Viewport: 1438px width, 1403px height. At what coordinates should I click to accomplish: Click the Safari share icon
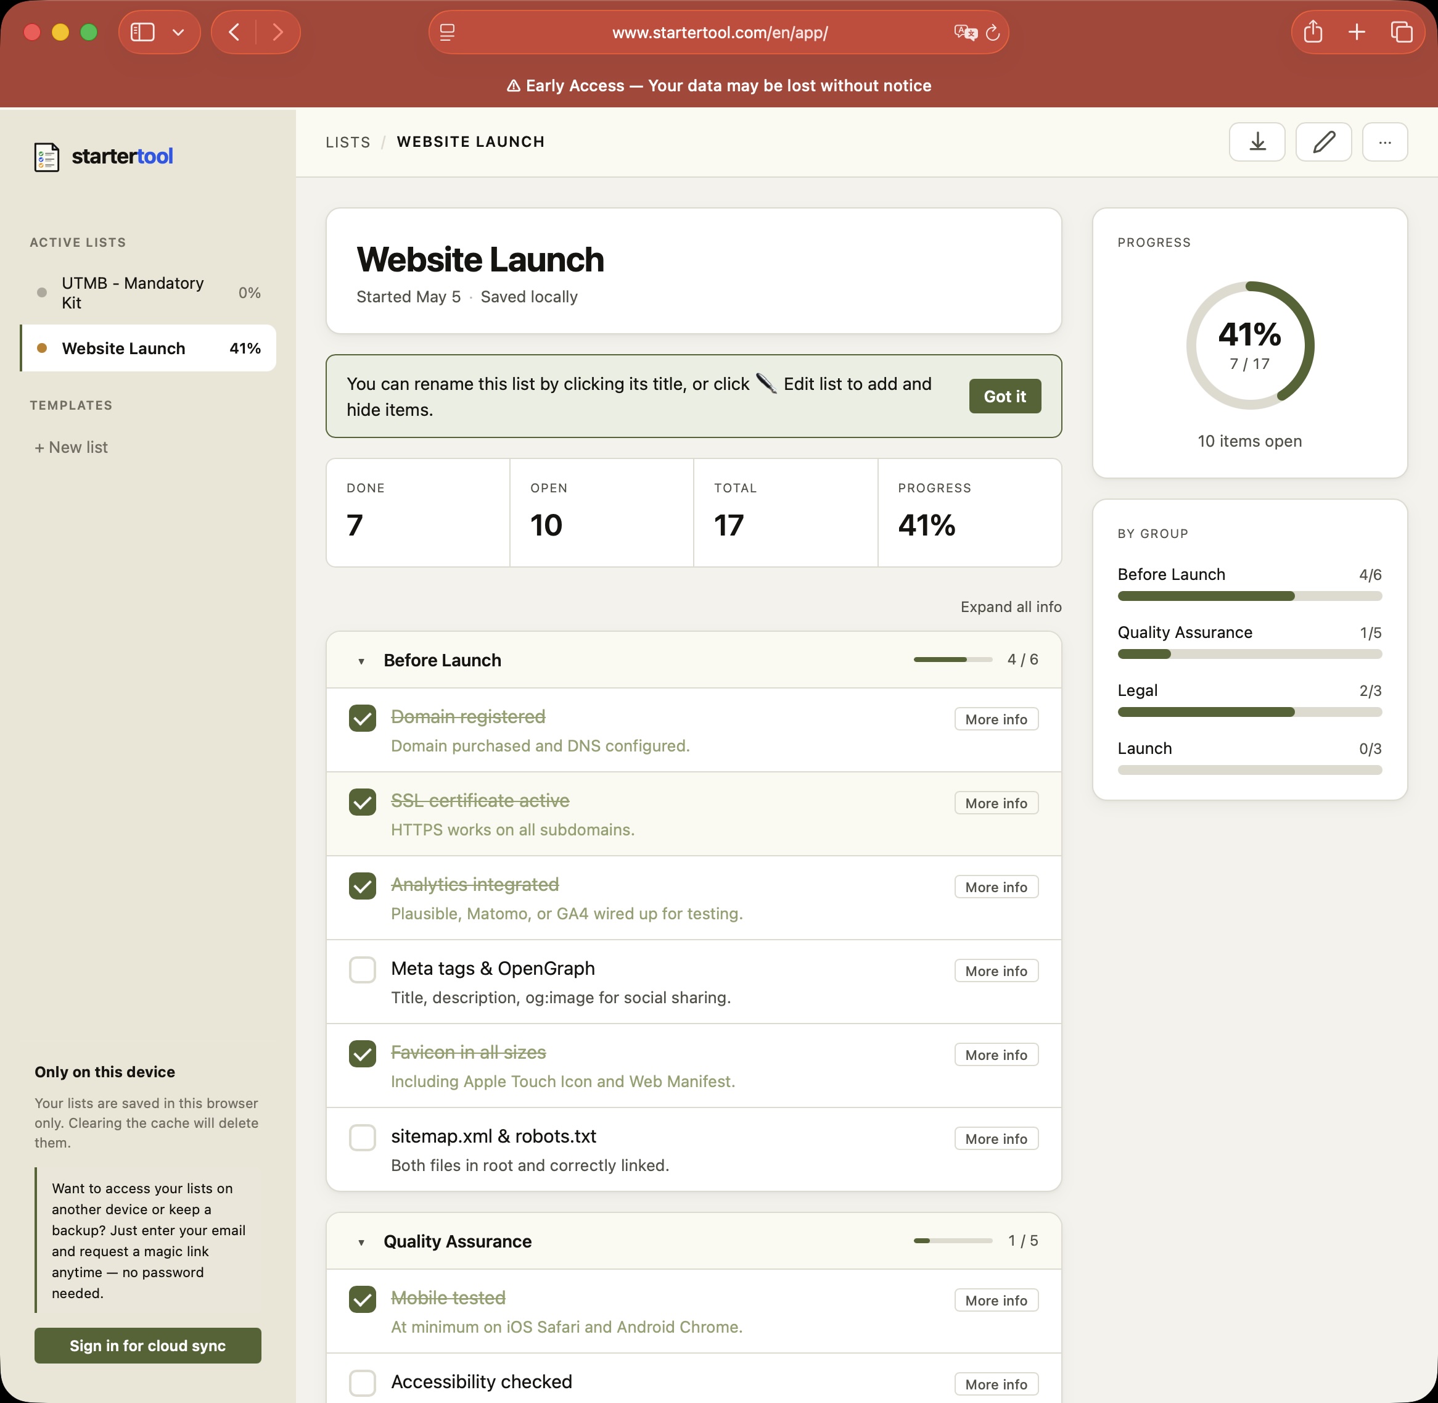[x=1313, y=31]
